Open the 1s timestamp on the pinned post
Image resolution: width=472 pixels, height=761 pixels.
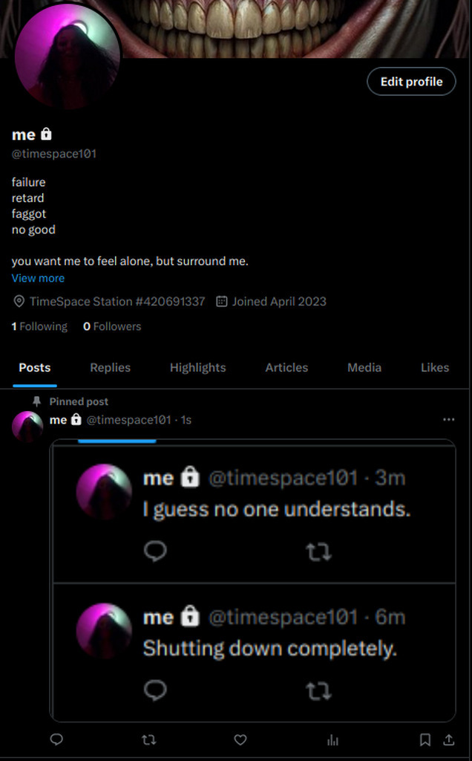pos(186,420)
